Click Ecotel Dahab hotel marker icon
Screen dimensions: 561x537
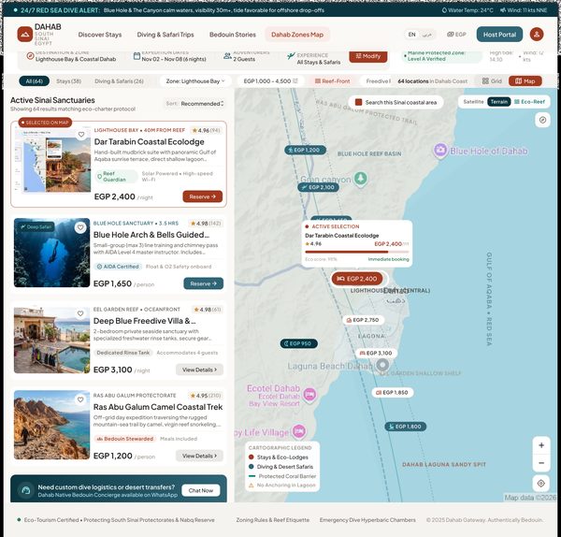(x=309, y=395)
